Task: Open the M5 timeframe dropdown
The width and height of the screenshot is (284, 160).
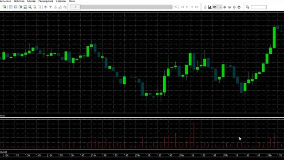Action: [217, 7]
